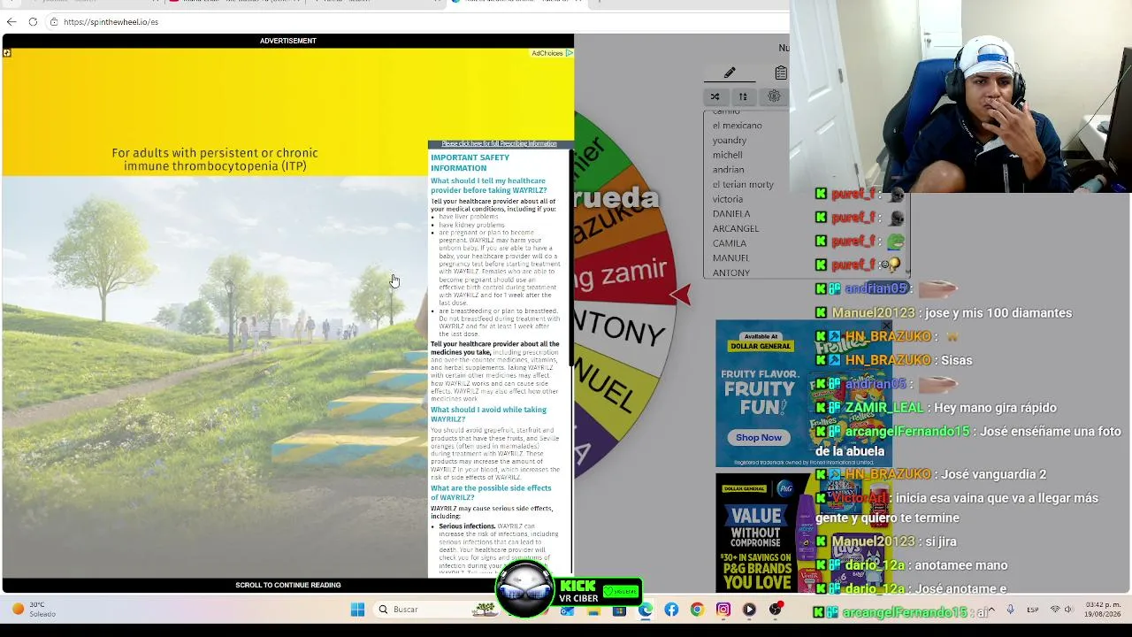Click 'SCROLL TO CONTINUE READING' bar
Image resolution: width=1132 pixels, height=637 pixels.
(287, 585)
